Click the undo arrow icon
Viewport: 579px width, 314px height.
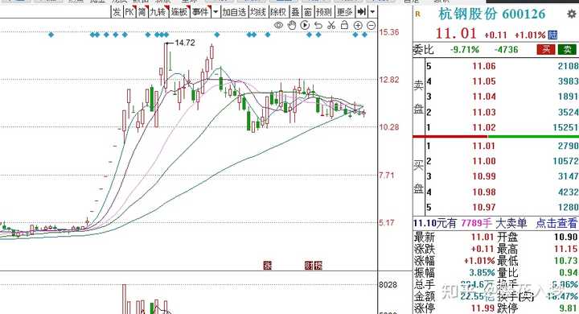(318, 25)
